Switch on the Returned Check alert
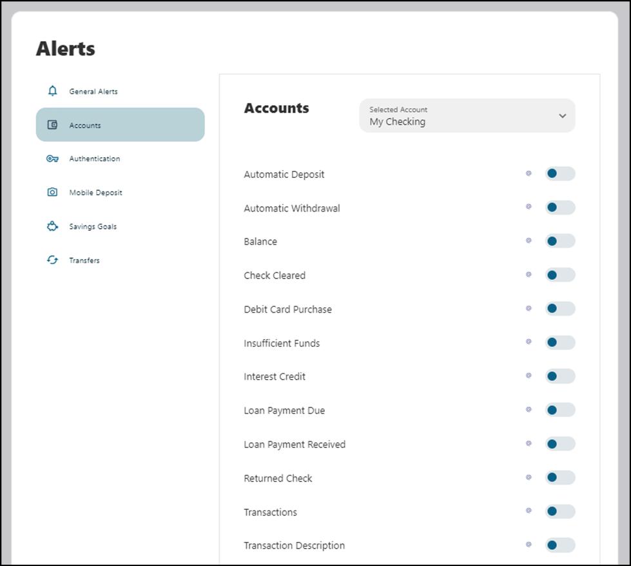Viewport: 631px width, 566px height. 560,478
